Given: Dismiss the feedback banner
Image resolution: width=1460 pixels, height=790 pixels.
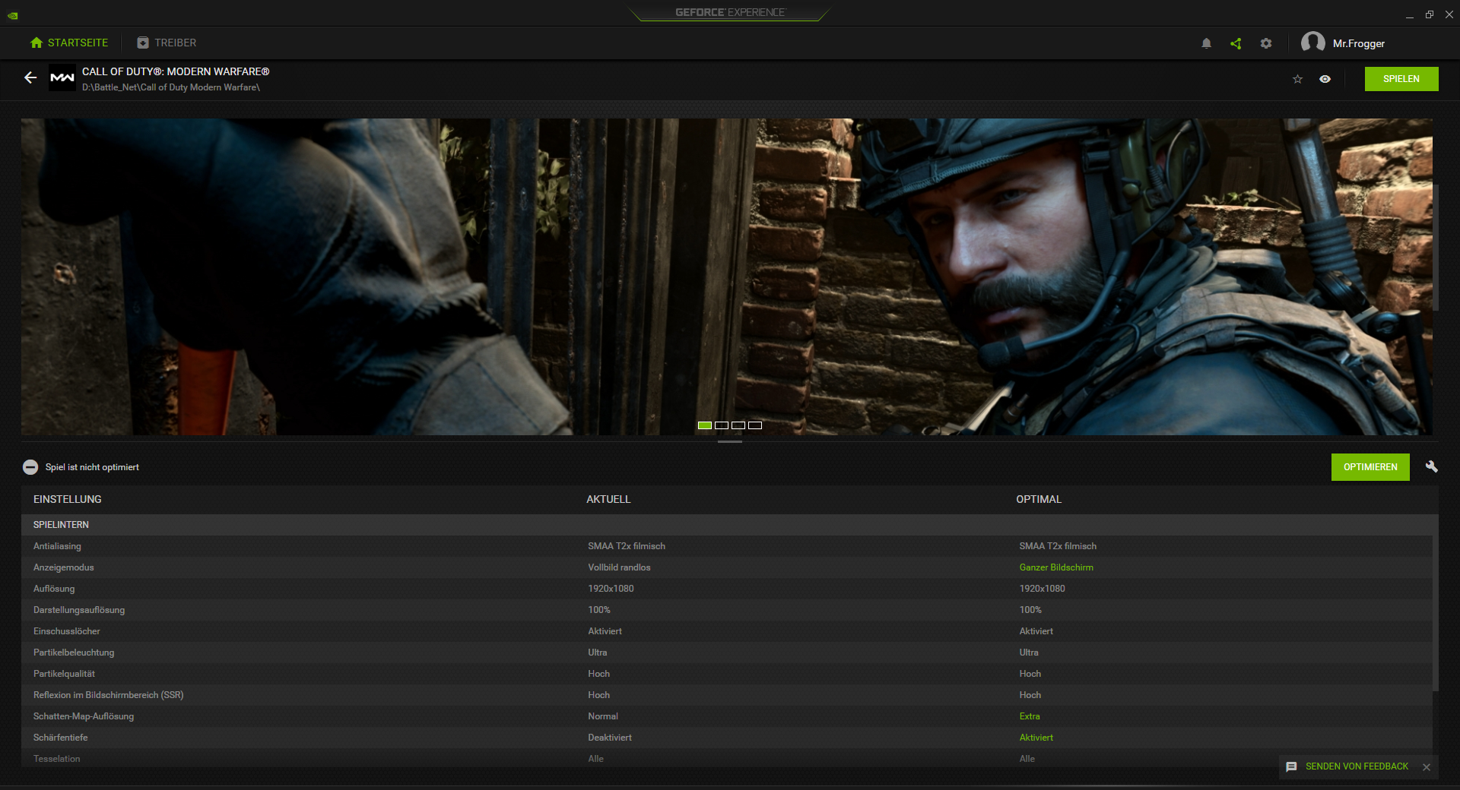Looking at the screenshot, I should 1427,767.
